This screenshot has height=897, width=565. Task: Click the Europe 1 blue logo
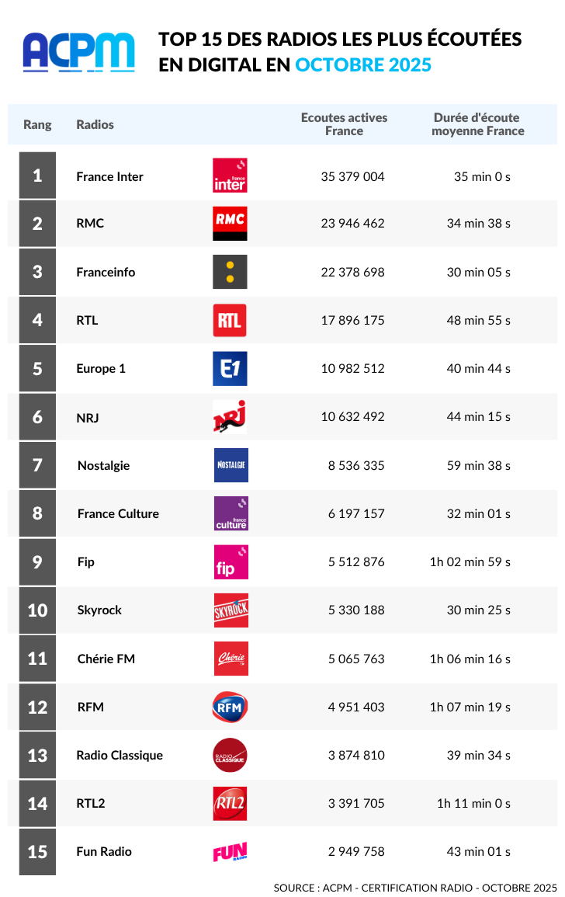click(x=230, y=368)
